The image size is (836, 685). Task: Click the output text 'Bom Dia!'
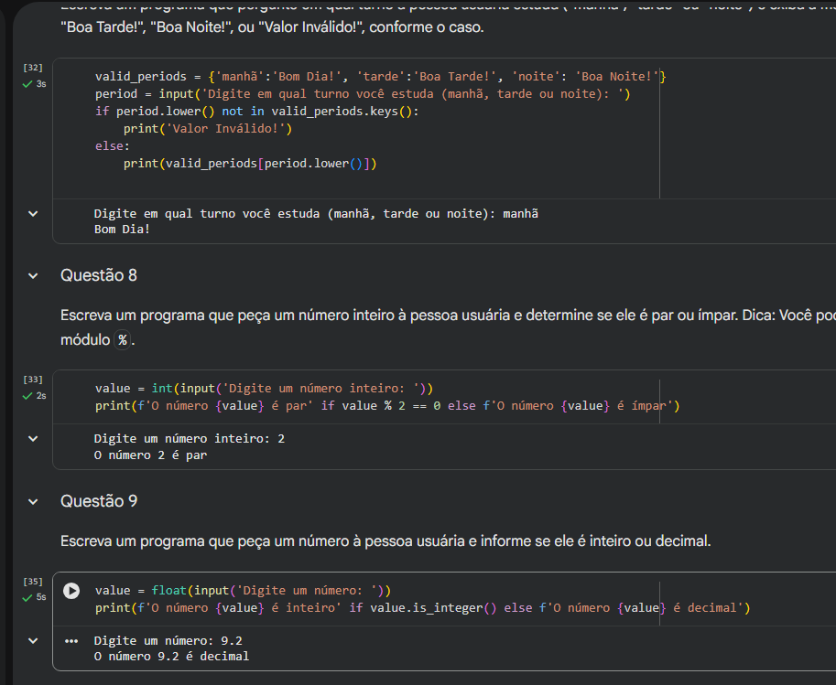[x=122, y=230]
